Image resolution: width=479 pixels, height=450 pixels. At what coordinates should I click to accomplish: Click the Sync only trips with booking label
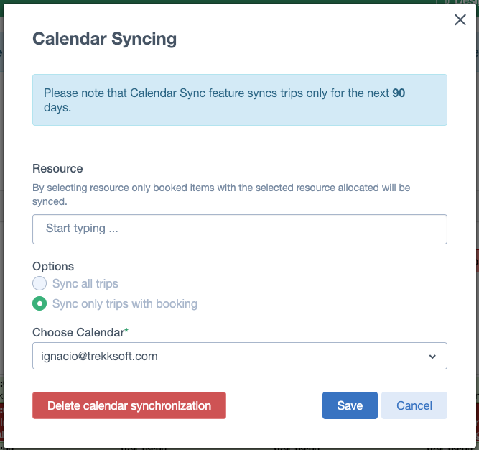coord(125,303)
